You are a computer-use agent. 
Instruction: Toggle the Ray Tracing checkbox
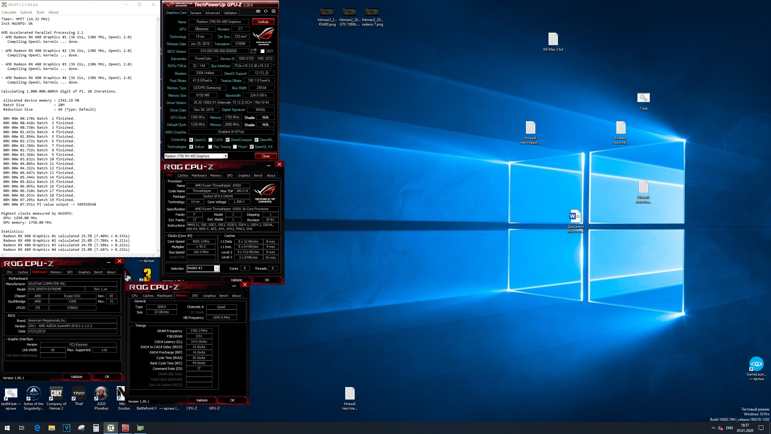click(210, 147)
